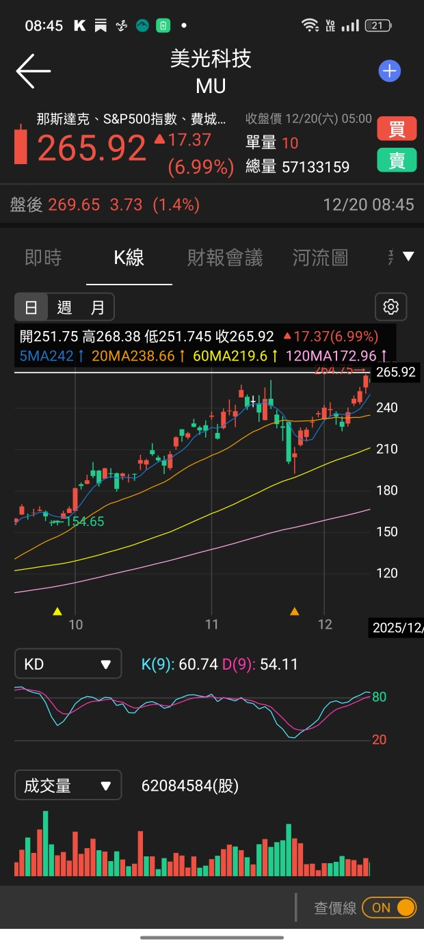Tap the yellow triangle marker under chart
The height and width of the screenshot is (948, 424).
pos(57,611)
